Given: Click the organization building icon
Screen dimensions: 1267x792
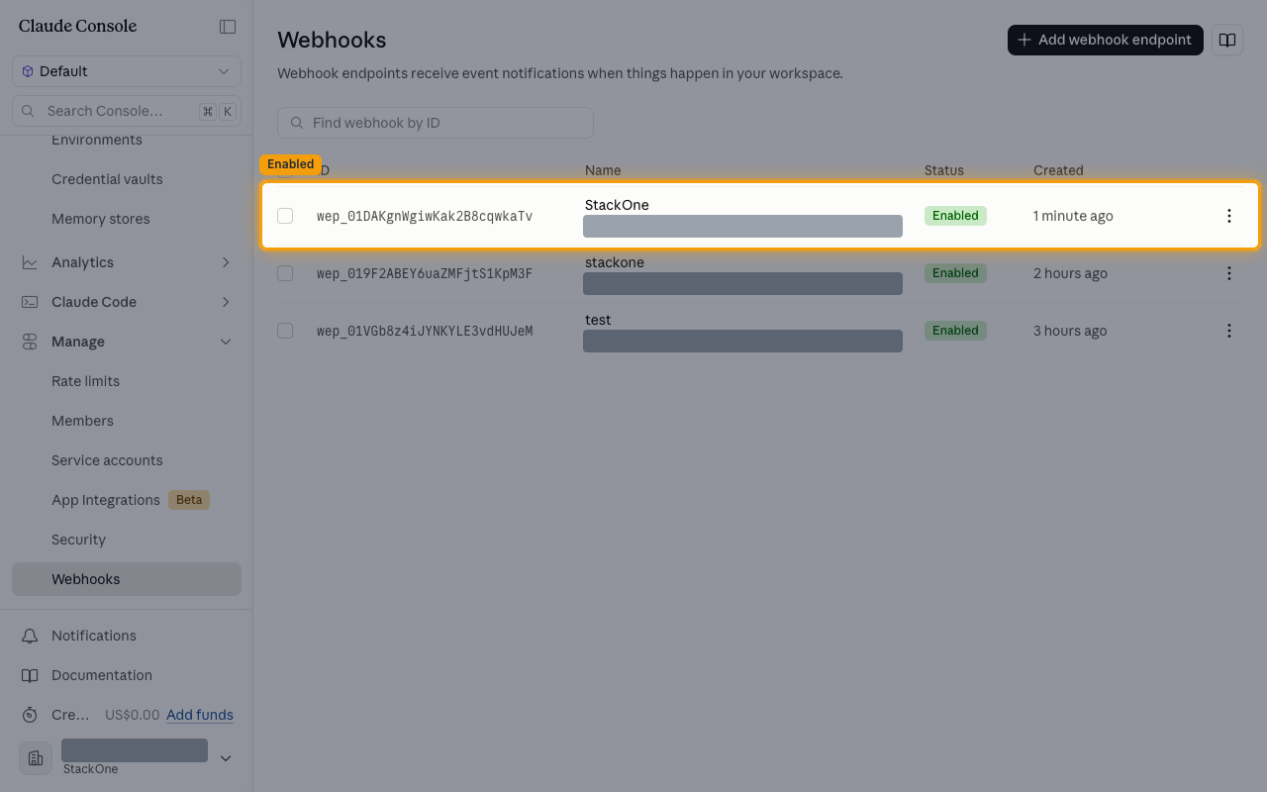Looking at the screenshot, I should 36,758.
